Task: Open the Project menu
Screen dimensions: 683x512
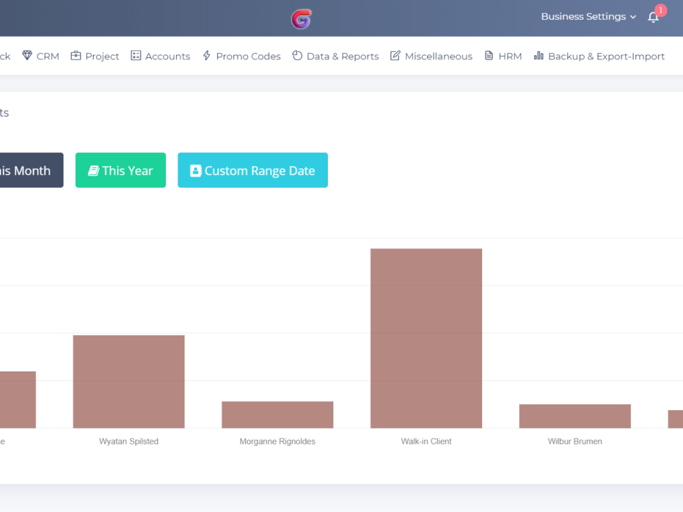Action: pyautogui.click(x=95, y=56)
